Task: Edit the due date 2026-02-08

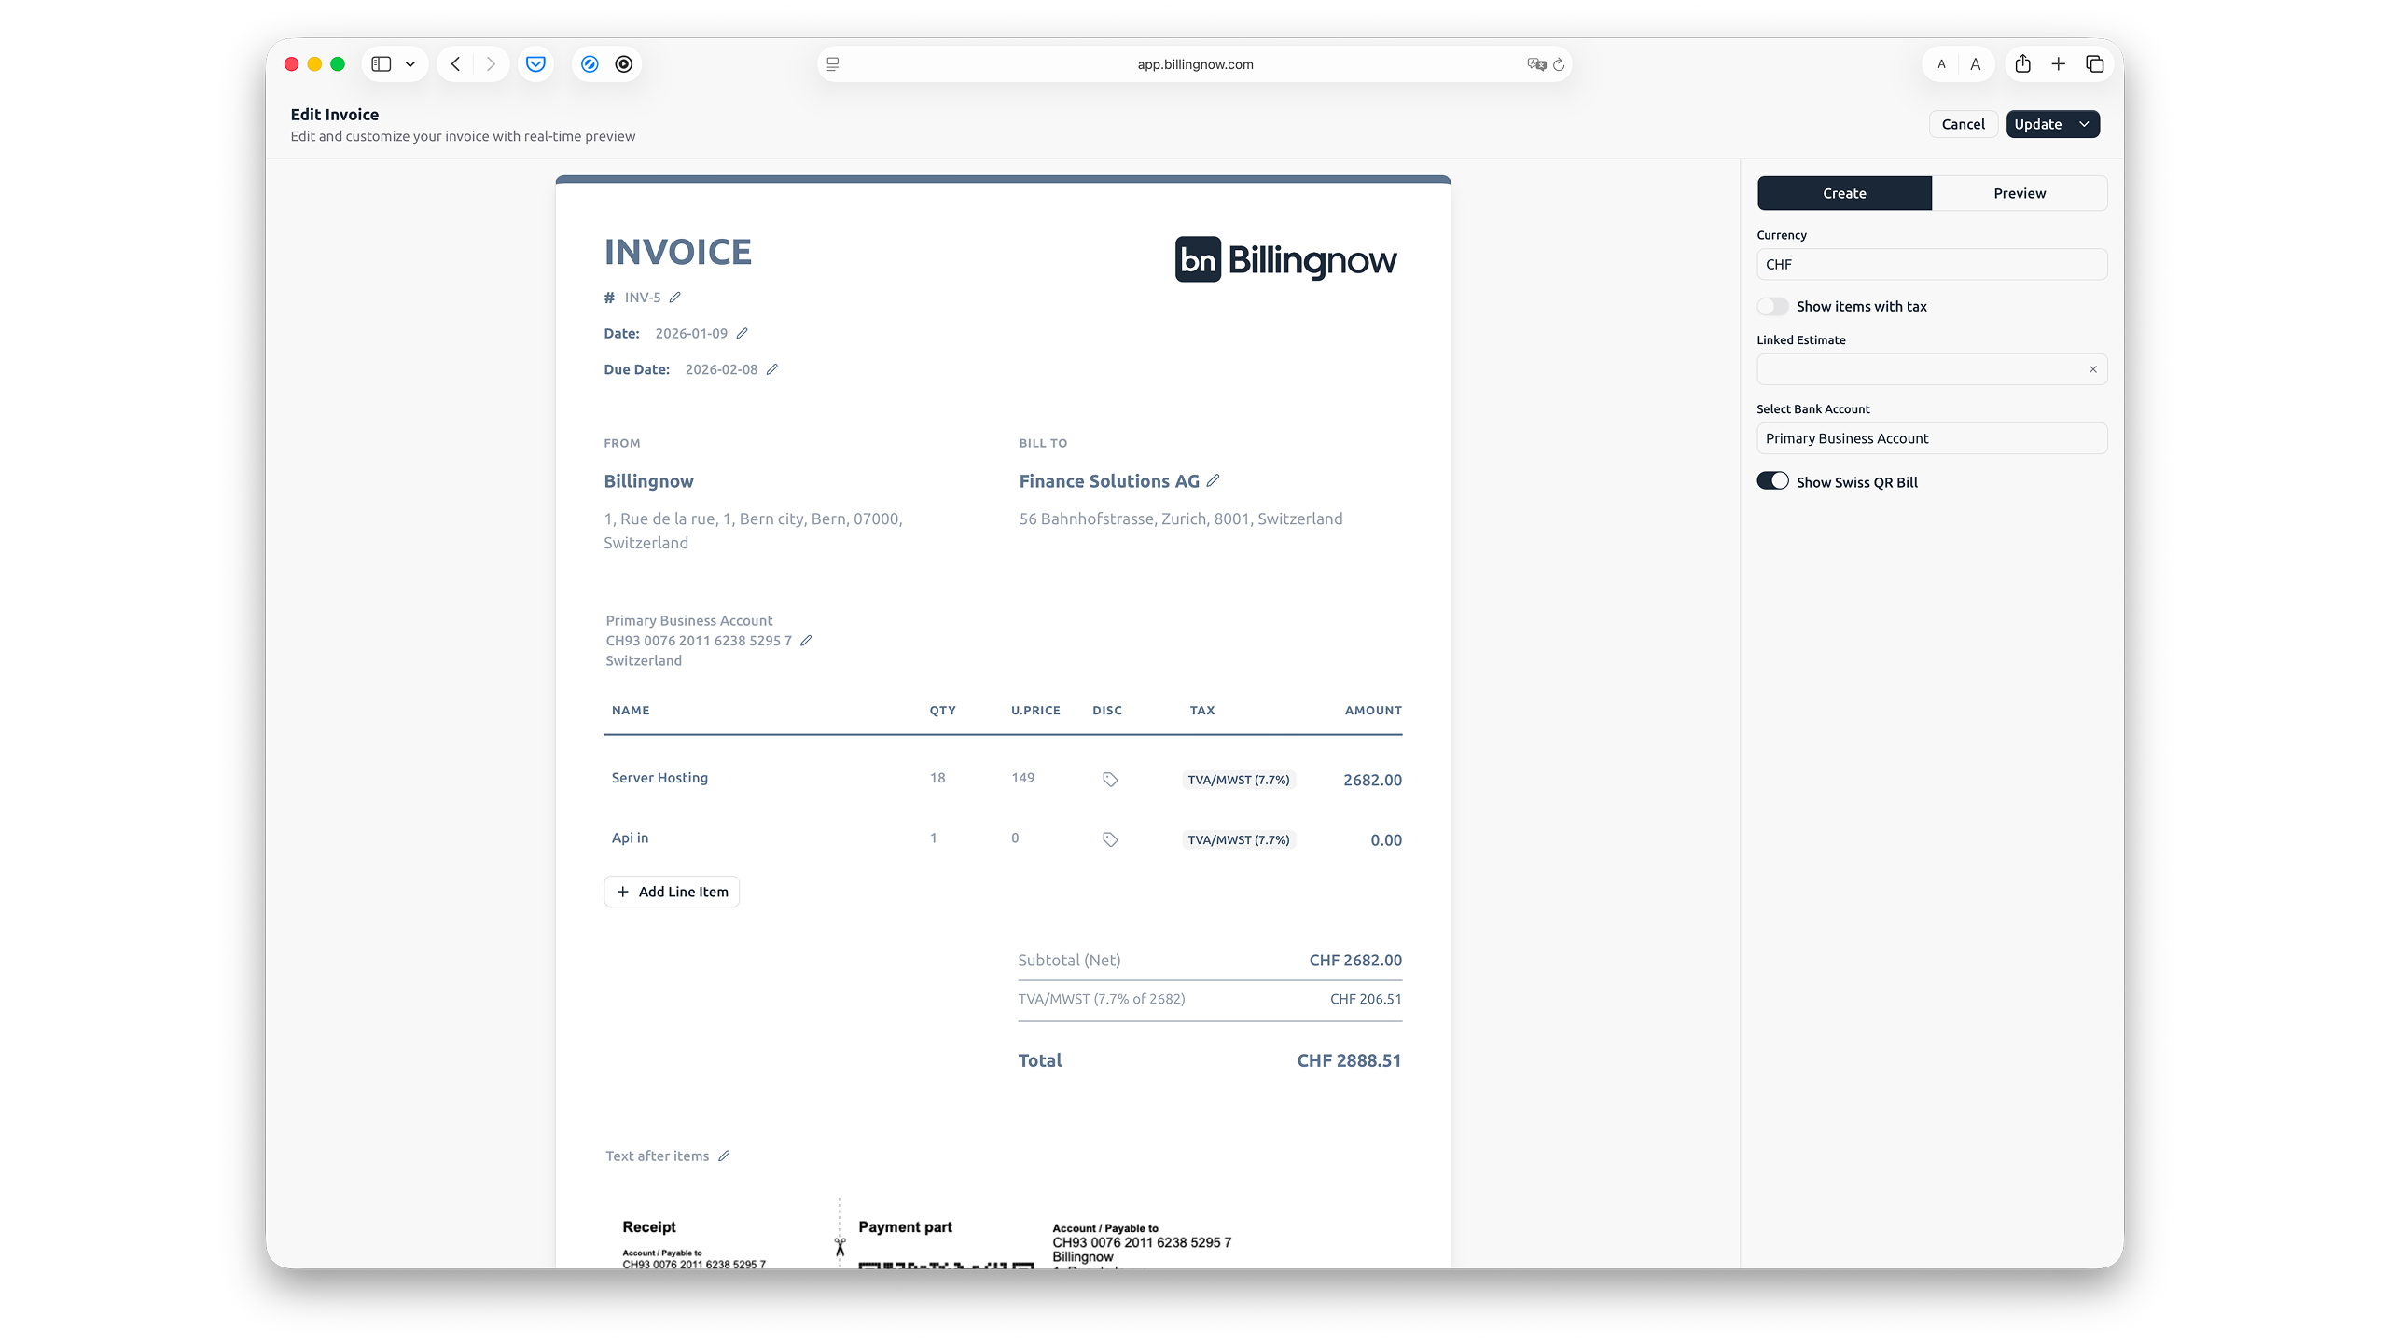Action: click(x=773, y=368)
